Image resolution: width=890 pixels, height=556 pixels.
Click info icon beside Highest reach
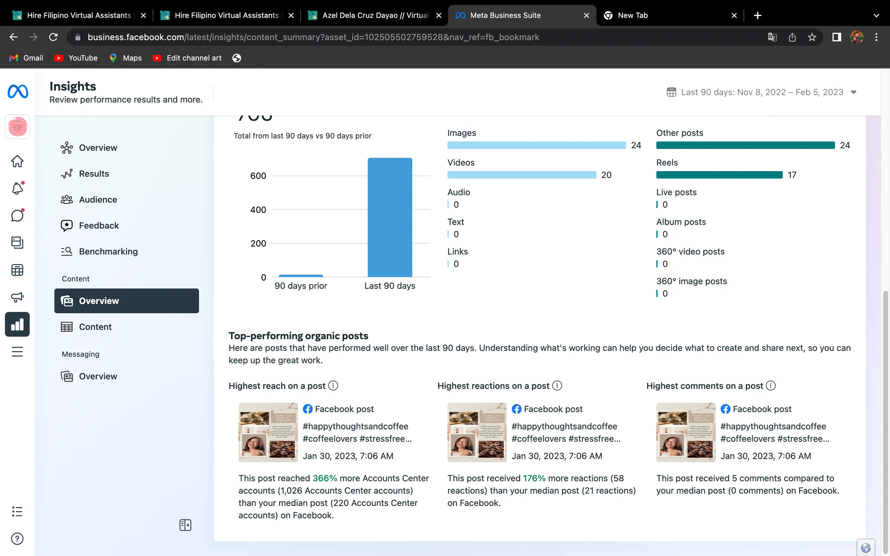[x=333, y=386]
